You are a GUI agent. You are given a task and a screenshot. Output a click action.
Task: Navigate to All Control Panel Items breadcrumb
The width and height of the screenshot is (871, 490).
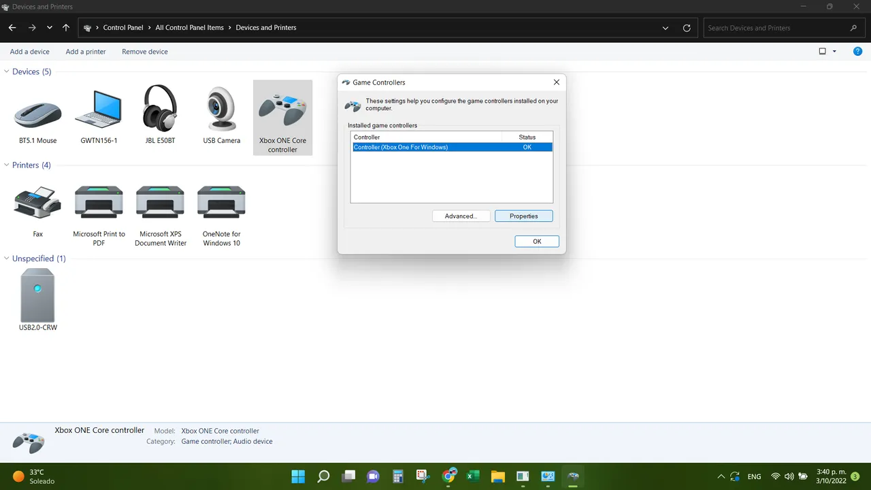[x=189, y=28]
